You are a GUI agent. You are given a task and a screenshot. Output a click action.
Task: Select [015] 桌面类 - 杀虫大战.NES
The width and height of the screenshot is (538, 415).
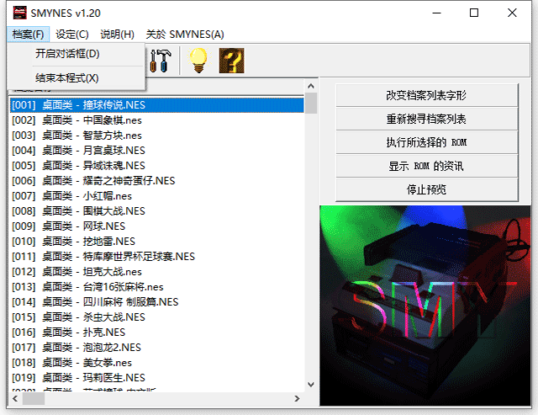tap(157, 317)
